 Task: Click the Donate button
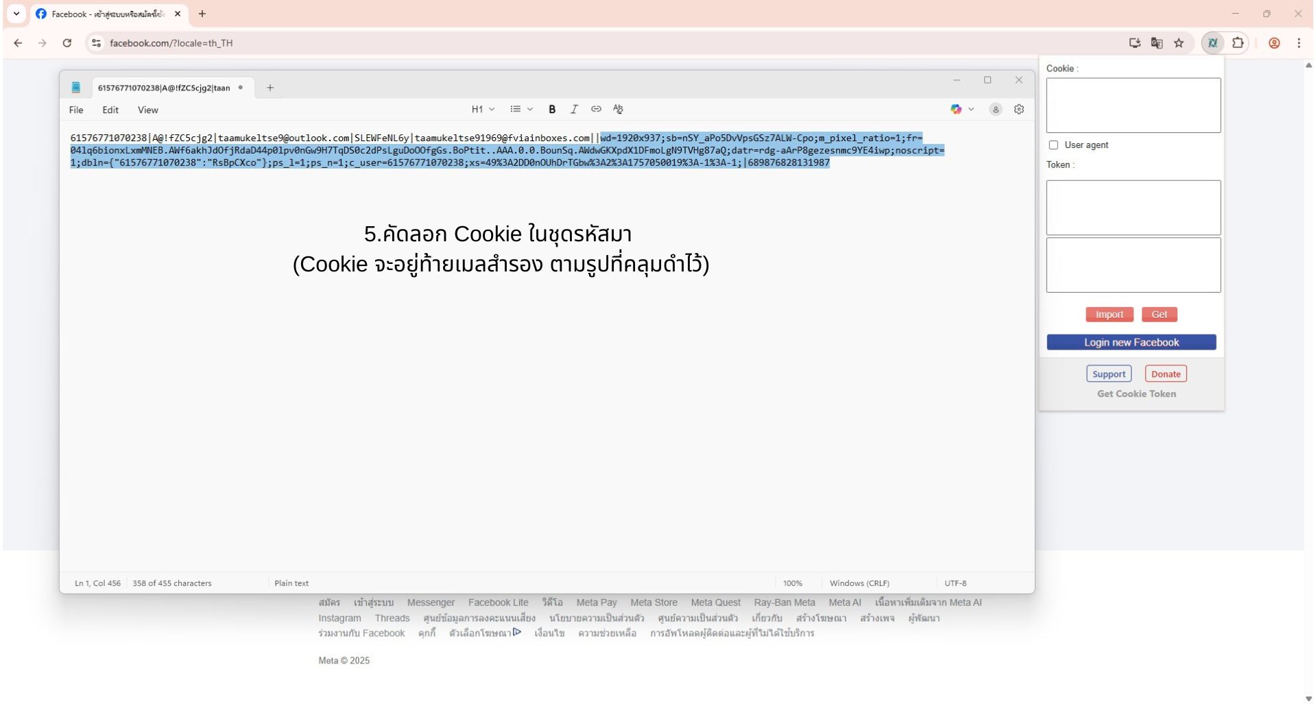tap(1165, 374)
